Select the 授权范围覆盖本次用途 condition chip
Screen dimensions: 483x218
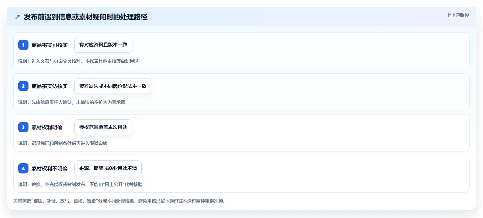[x=103, y=127]
